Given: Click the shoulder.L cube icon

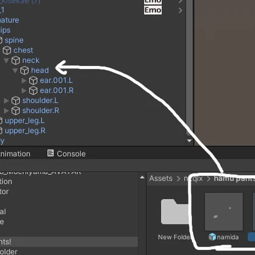Looking at the screenshot, I should (16, 101).
